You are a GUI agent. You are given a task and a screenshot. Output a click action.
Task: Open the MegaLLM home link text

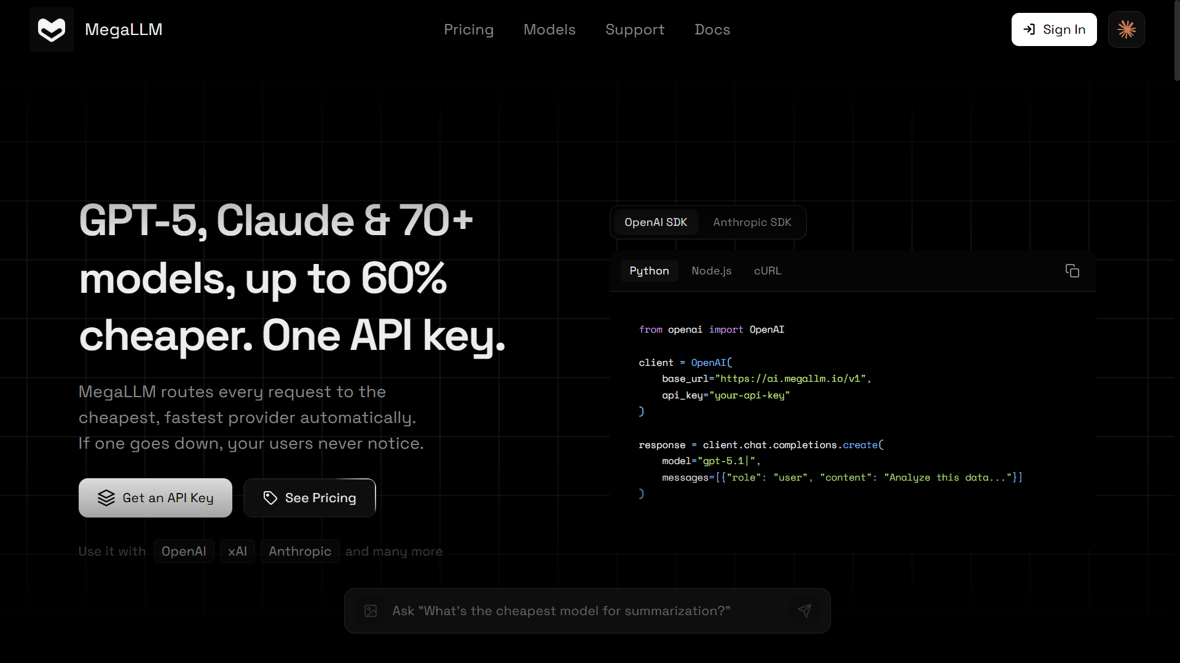point(124,29)
